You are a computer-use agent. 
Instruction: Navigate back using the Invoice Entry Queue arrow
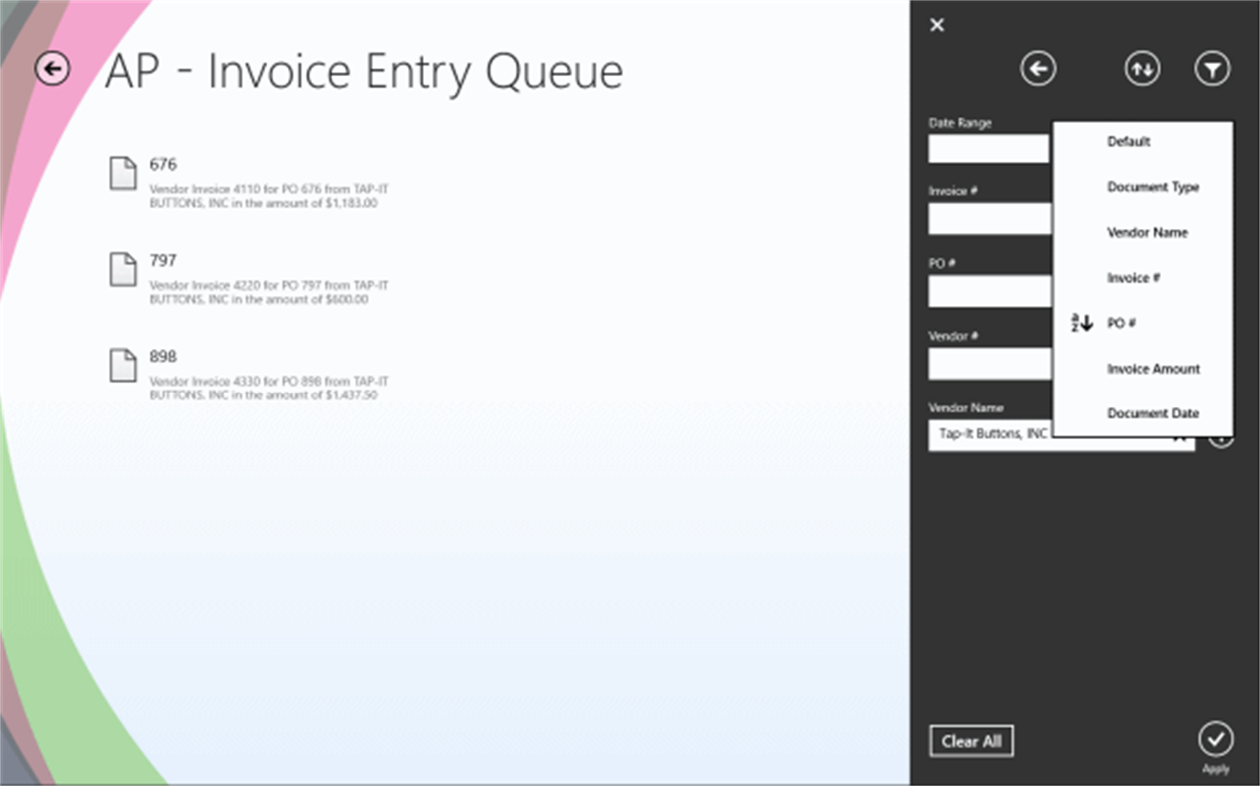(51, 70)
